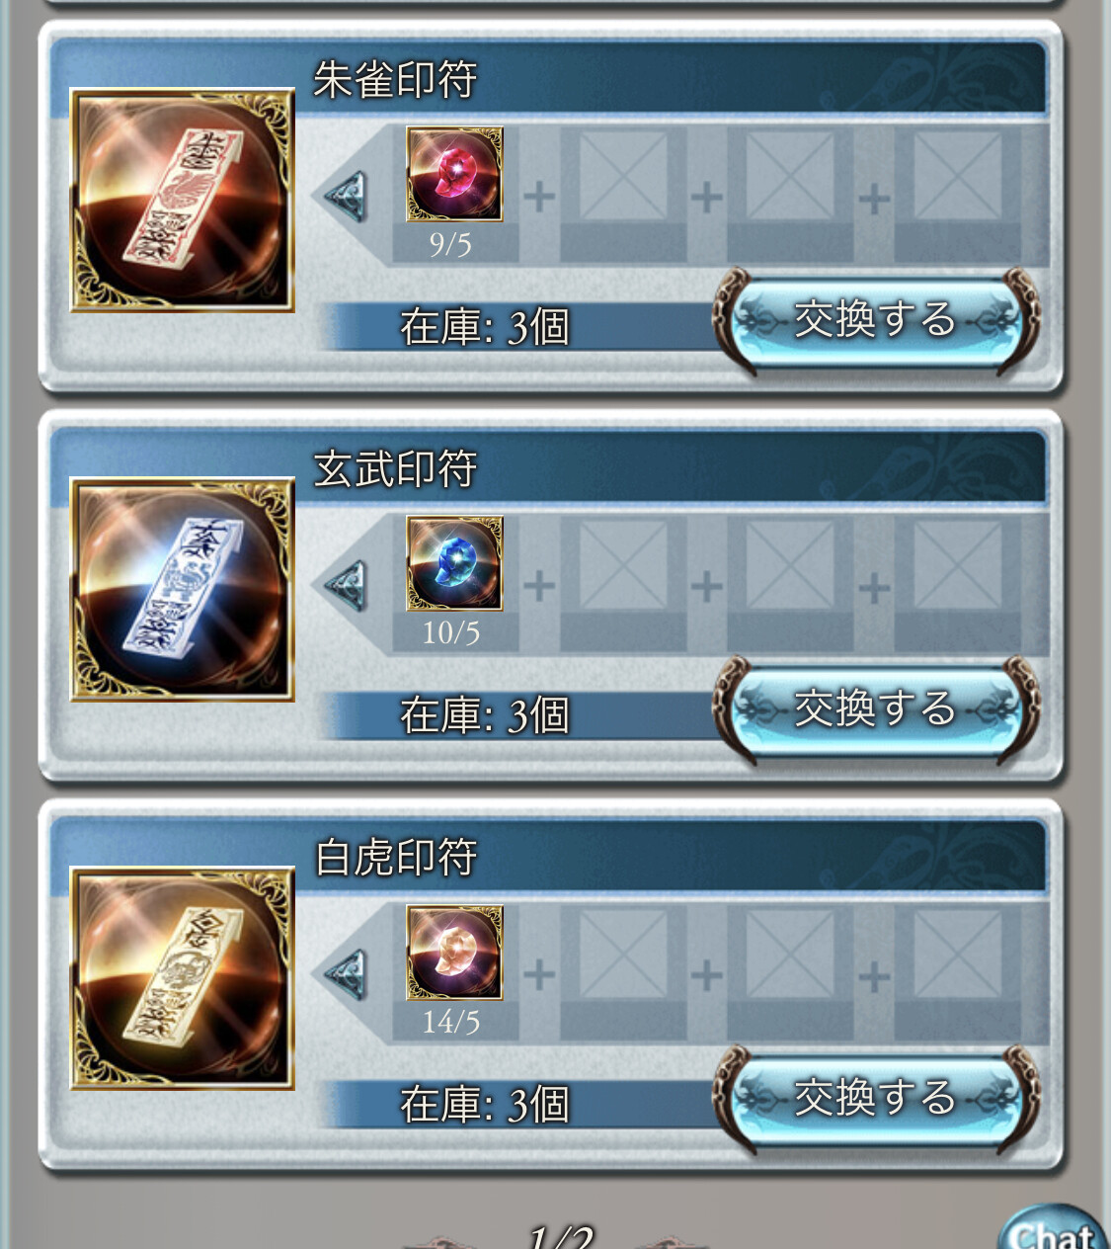The image size is (1111, 1249).
Task: Click the 玄武印符 title header bar
Action: [549, 467]
